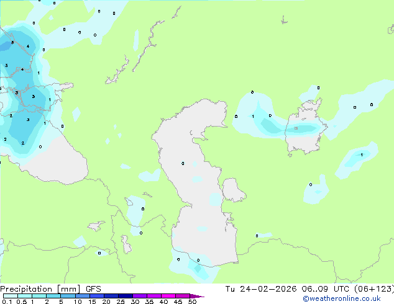Open the weatheronline.co.uk copyright link
The width and height of the screenshot is (394, 304).
tap(341, 298)
